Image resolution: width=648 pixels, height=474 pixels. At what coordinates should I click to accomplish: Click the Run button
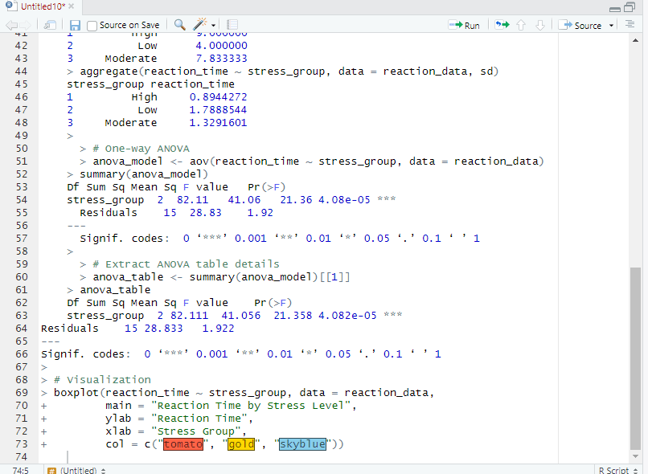point(464,25)
